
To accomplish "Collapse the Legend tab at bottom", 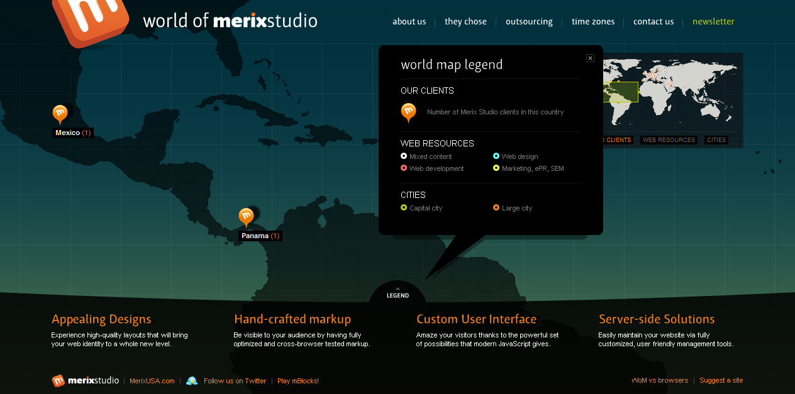I will [397, 294].
